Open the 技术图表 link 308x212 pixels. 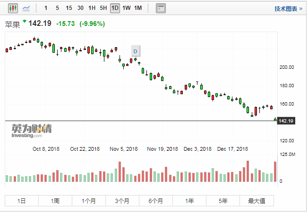coord(288,8)
